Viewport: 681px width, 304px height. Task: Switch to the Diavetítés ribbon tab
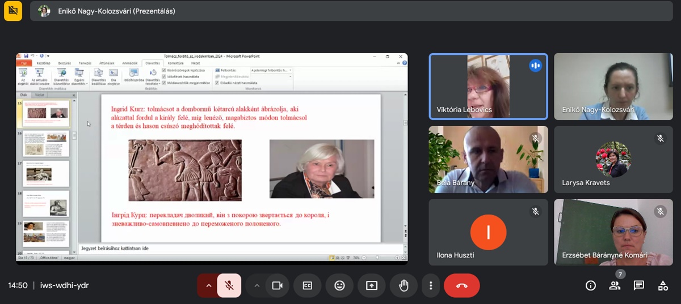click(x=153, y=63)
